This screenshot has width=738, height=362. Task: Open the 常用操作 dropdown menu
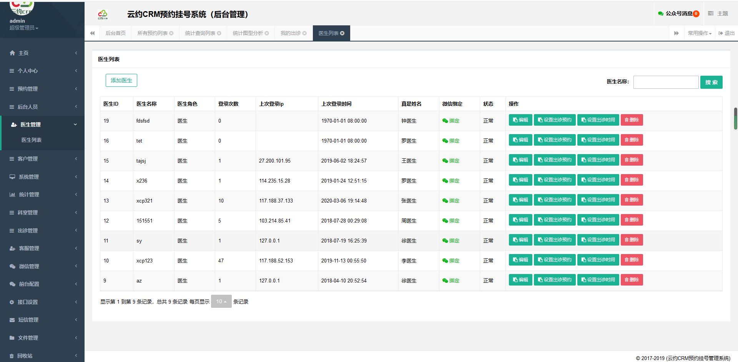[x=700, y=33]
